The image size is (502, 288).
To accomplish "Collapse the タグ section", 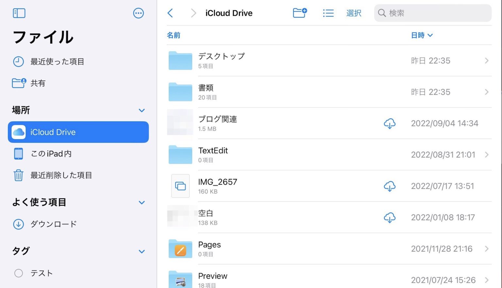I will pos(142,252).
